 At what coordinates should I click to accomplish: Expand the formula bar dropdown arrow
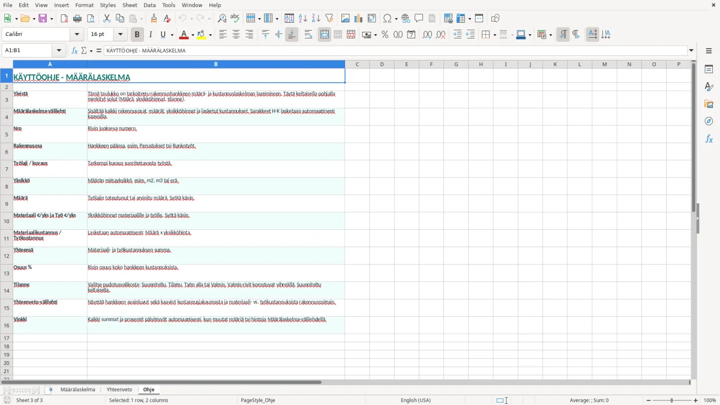(691, 50)
